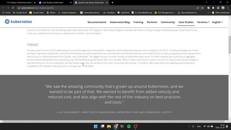The image size is (231, 130).
Task: Open Spotify from the taskbar
Action: (x=129, y=126)
